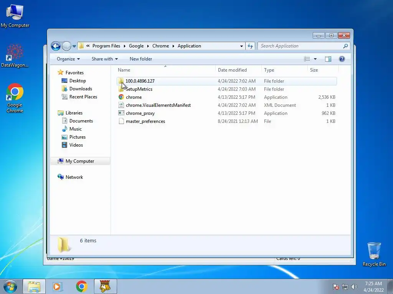The image size is (393, 294).
Task: Open the Organize menu
Action: click(68, 59)
